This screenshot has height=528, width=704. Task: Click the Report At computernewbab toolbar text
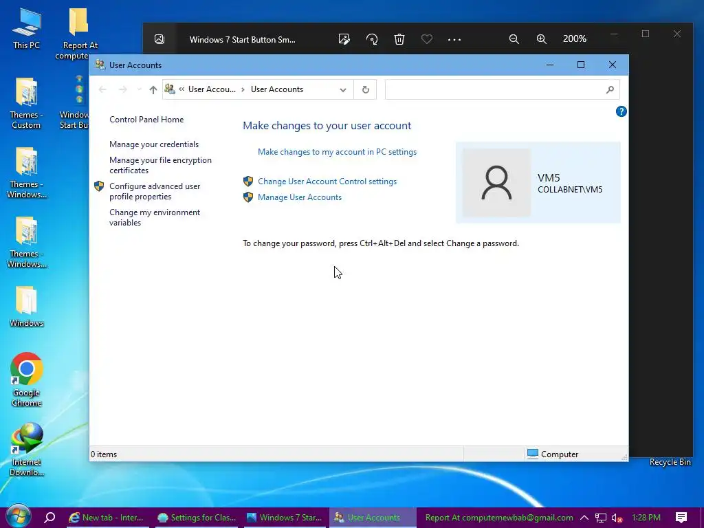pyautogui.click(x=499, y=518)
